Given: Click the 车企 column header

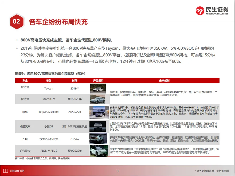Looking at the screenshot, I should (x=25, y=80).
